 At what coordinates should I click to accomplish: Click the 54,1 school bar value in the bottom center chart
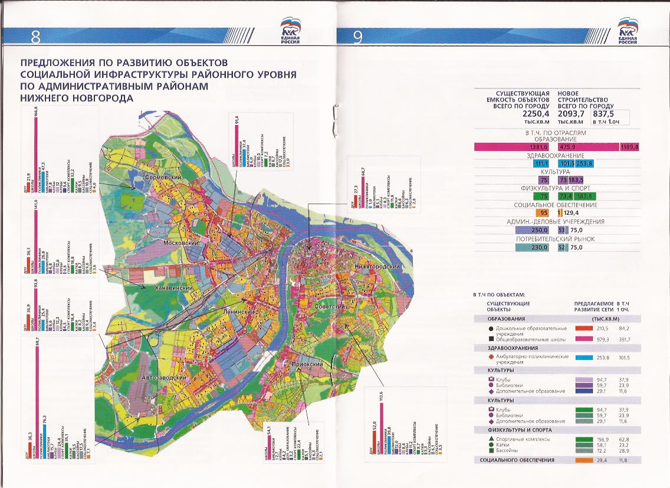[269, 430]
